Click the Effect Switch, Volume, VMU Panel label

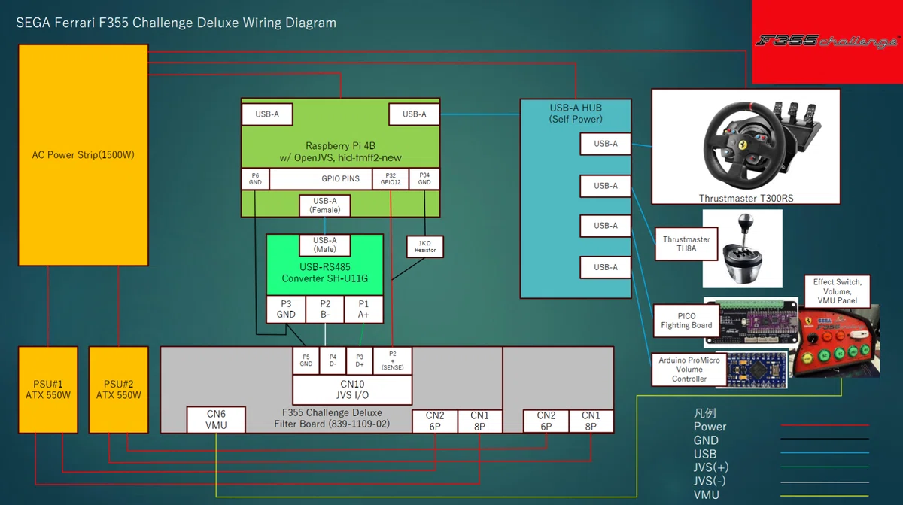[837, 291]
